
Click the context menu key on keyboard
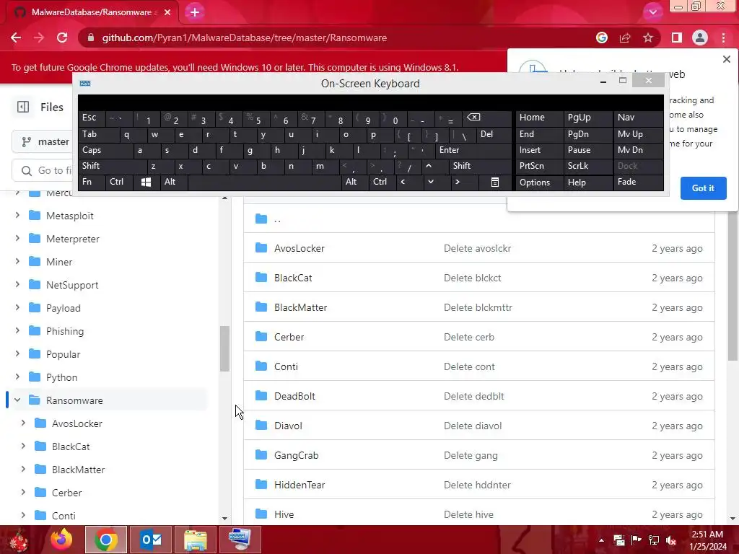coord(495,182)
